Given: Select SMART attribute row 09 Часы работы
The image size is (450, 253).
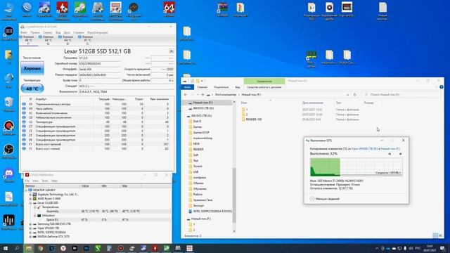Looking at the screenshot, I should tap(98, 109).
